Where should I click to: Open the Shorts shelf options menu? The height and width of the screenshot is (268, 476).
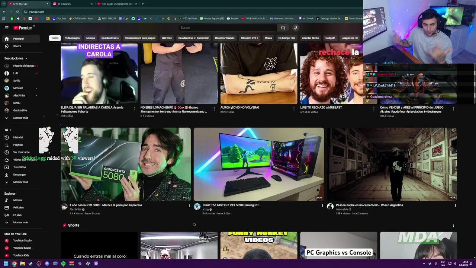(453, 225)
